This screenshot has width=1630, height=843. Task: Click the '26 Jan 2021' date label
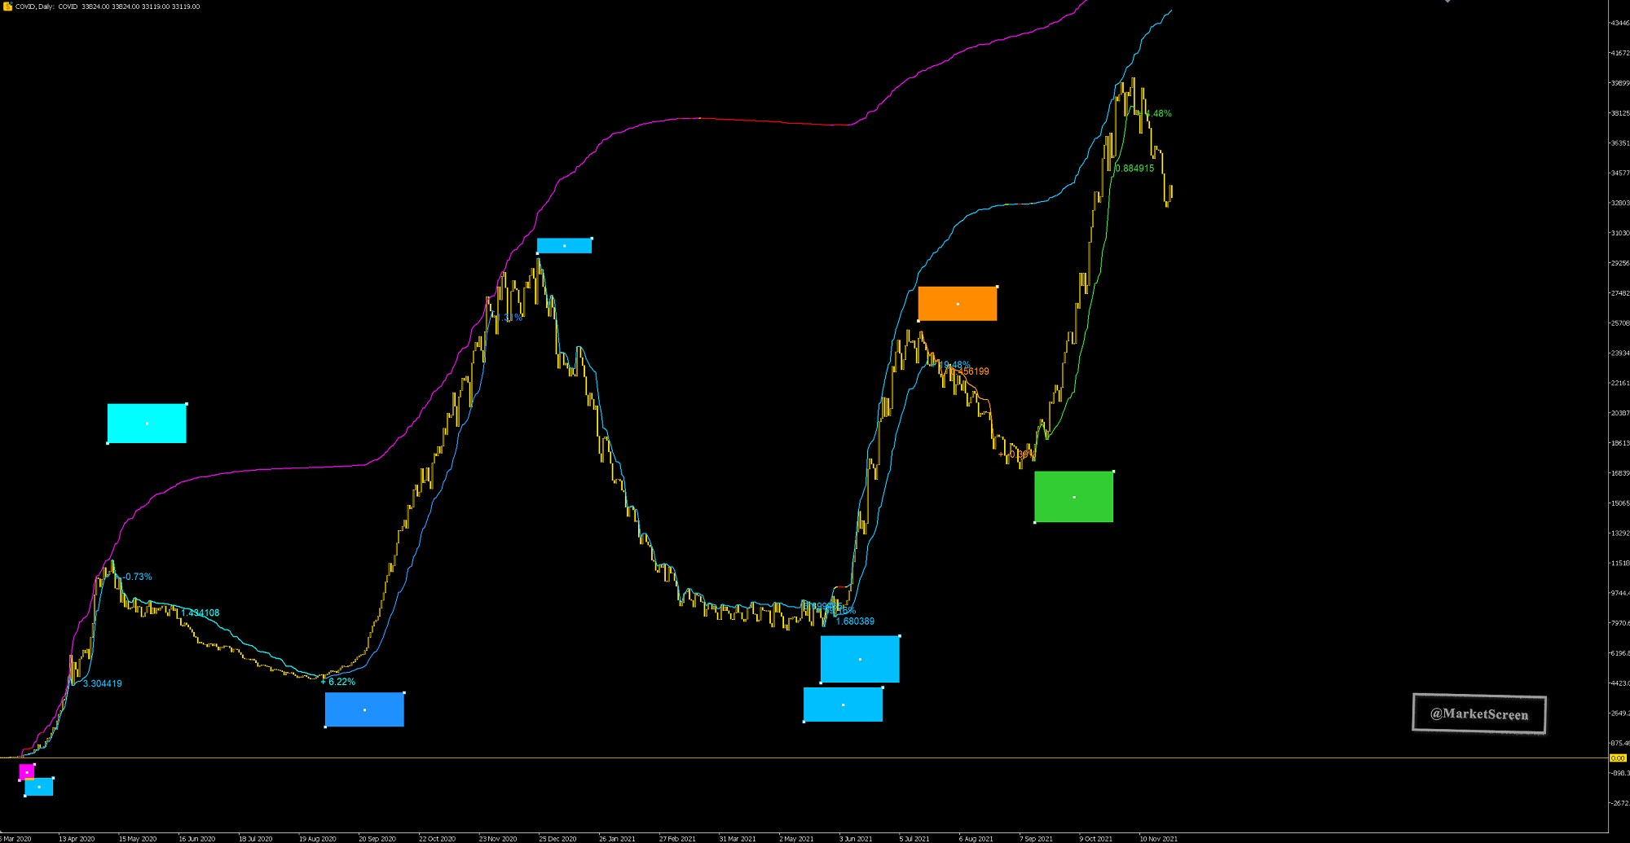(617, 839)
